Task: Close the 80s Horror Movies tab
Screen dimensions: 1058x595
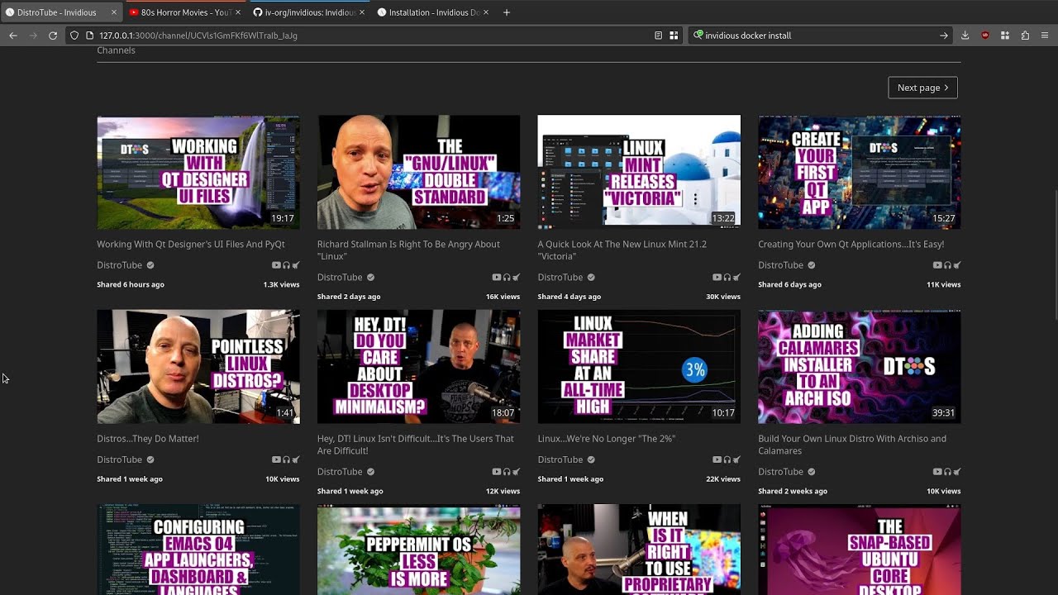Action: tap(238, 12)
